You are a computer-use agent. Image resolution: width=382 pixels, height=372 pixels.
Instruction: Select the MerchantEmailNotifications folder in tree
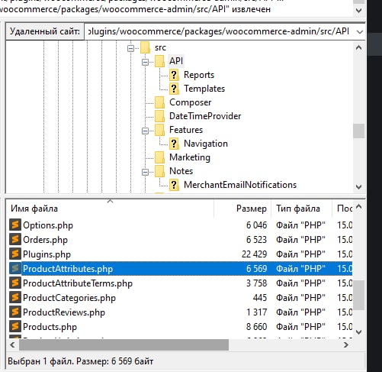coord(240,185)
